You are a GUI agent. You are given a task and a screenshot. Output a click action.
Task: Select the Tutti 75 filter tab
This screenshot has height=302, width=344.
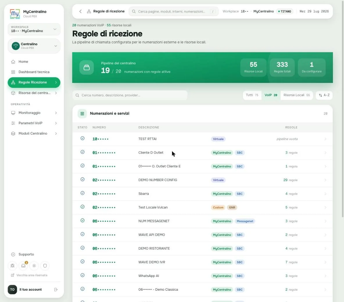tap(252, 95)
